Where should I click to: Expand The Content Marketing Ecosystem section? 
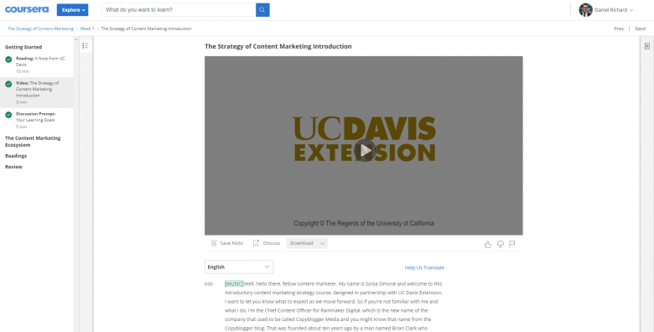click(33, 142)
